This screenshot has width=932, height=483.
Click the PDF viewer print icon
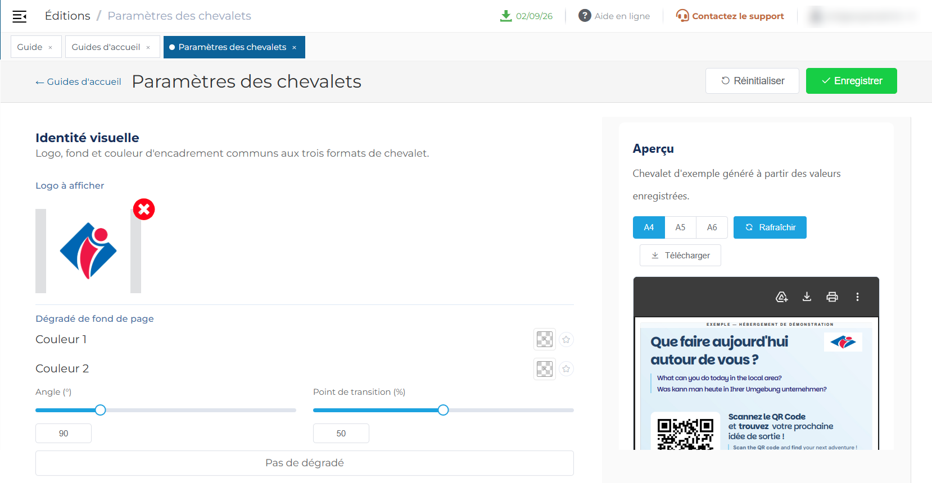coord(832,297)
